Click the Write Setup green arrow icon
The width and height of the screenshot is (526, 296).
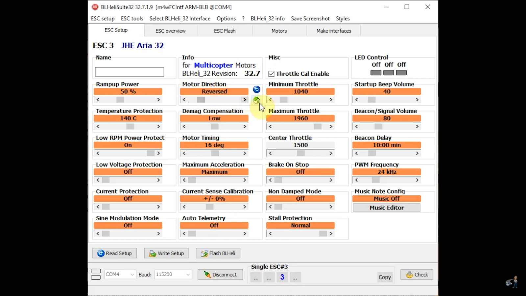point(152,254)
